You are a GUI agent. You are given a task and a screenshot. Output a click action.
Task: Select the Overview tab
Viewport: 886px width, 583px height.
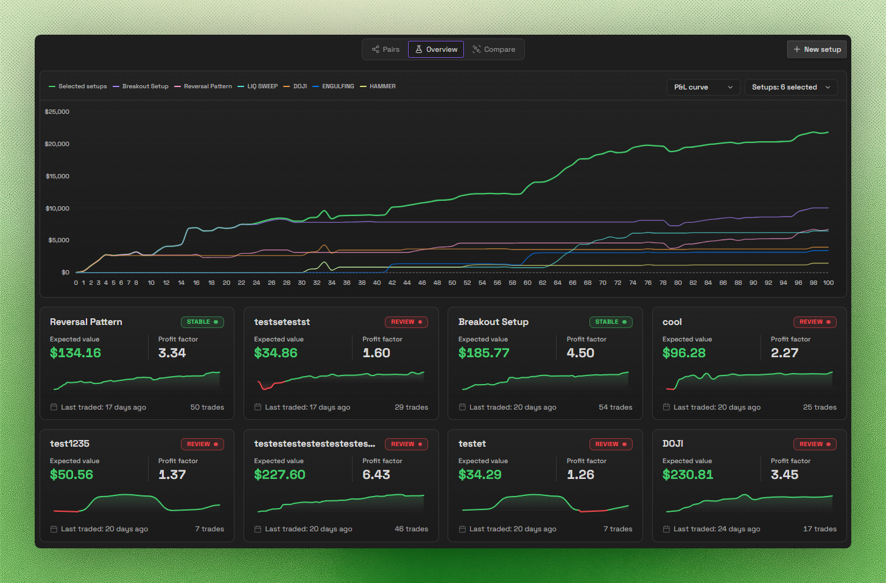tap(436, 49)
